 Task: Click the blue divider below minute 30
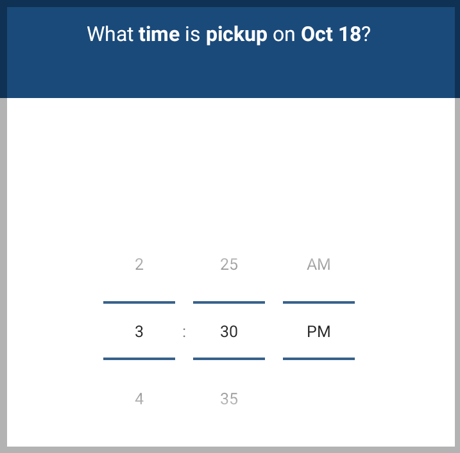tap(229, 359)
